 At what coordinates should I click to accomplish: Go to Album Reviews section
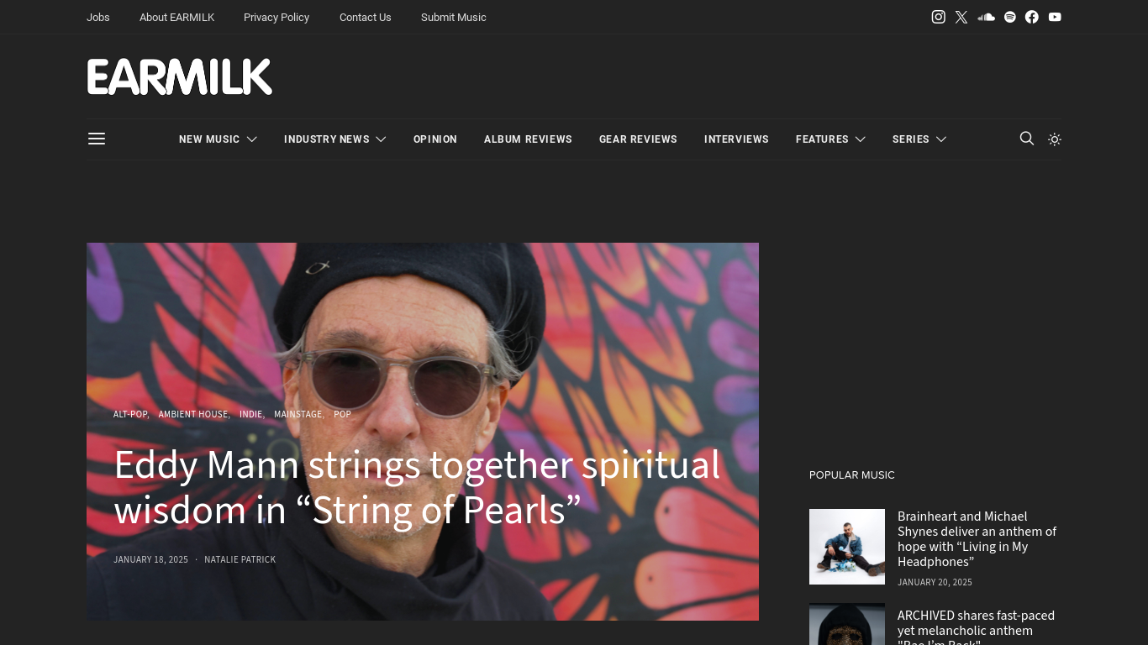pos(528,139)
